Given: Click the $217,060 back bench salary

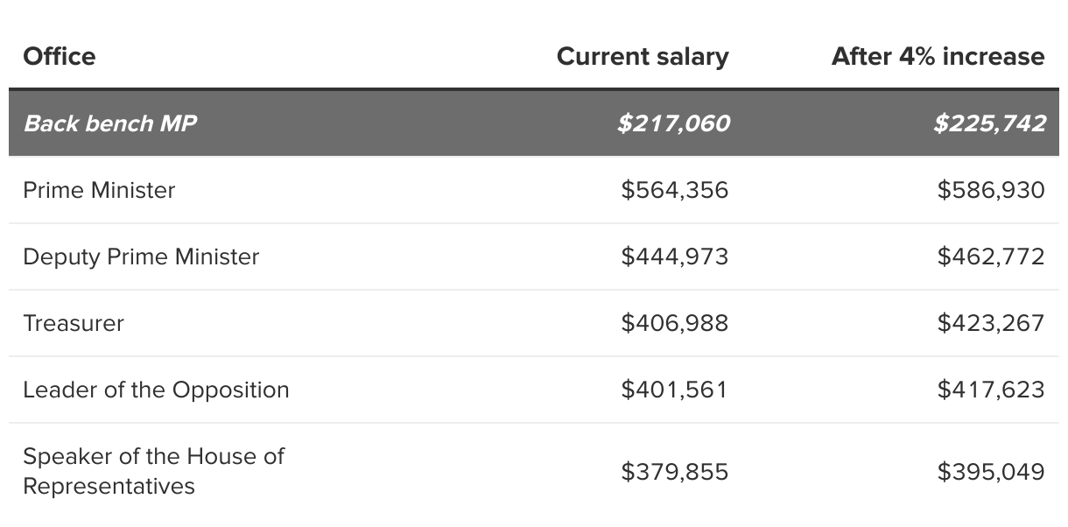Looking at the screenshot, I should [x=673, y=123].
